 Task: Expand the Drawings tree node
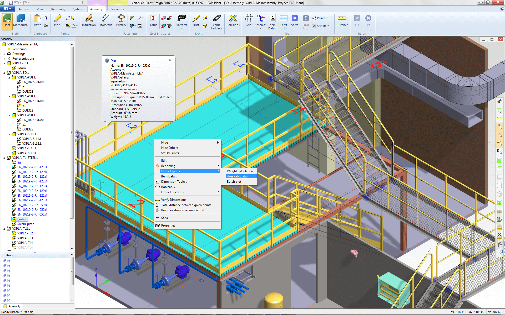pyautogui.click(x=4, y=54)
